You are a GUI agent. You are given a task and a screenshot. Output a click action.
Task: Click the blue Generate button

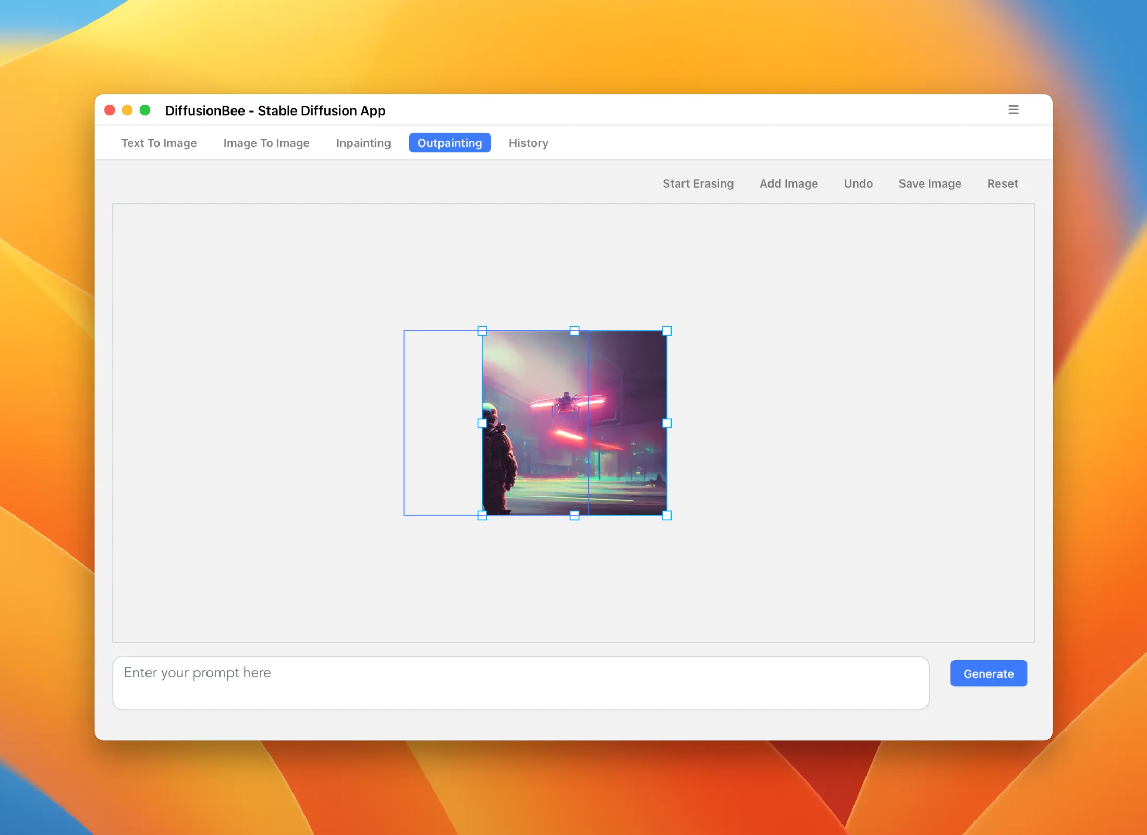click(x=988, y=673)
